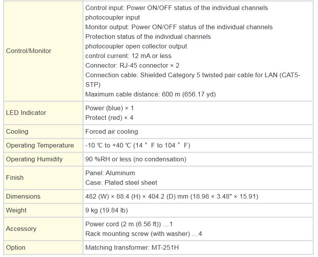Click the 'Power (blue) × 1' line
The height and width of the screenshot is (257, 318).
click(x=110, y=108)
